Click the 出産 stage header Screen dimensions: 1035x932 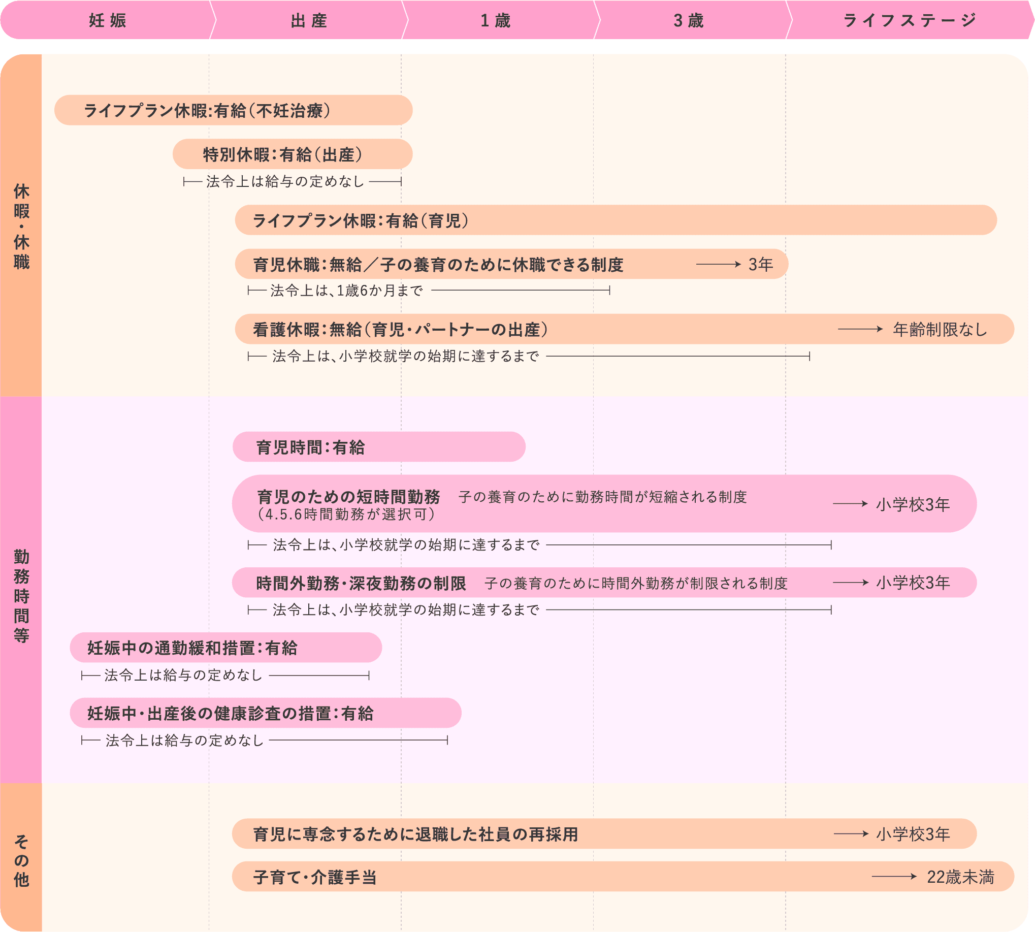coord(309,20)
